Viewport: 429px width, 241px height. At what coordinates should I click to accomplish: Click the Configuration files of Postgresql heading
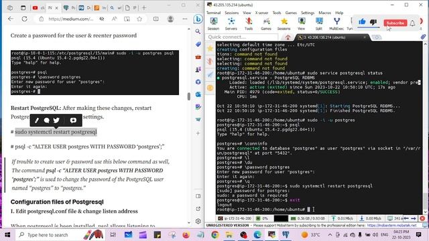click(x=57, y=202)
